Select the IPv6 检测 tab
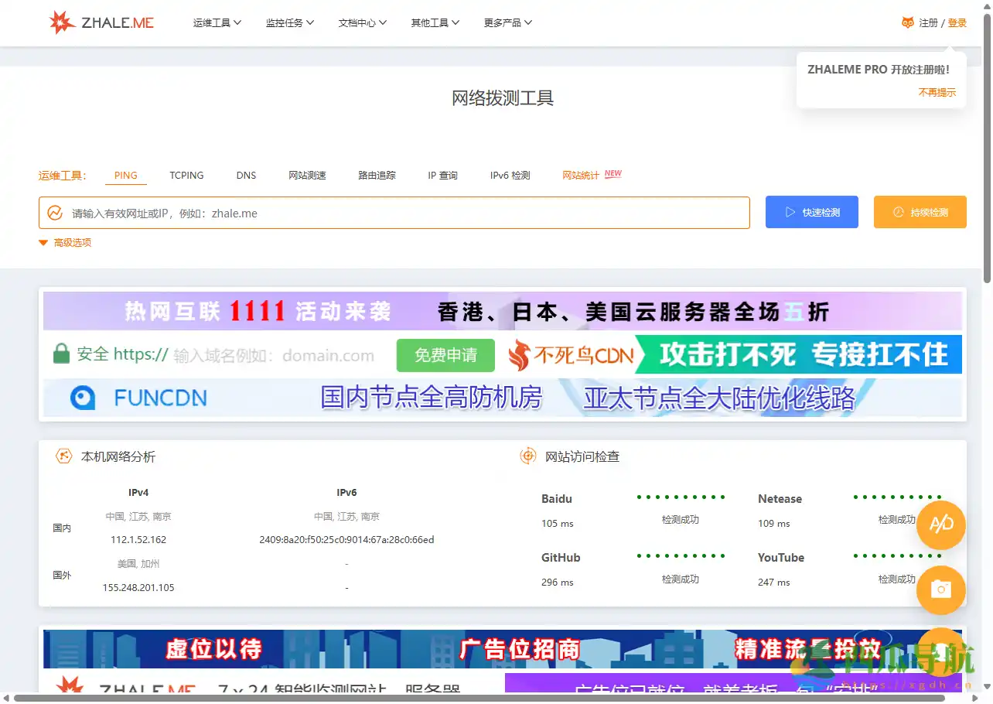The width and height of the screenshot is (993, 704). pyautogui.click(x=510, y=176)
